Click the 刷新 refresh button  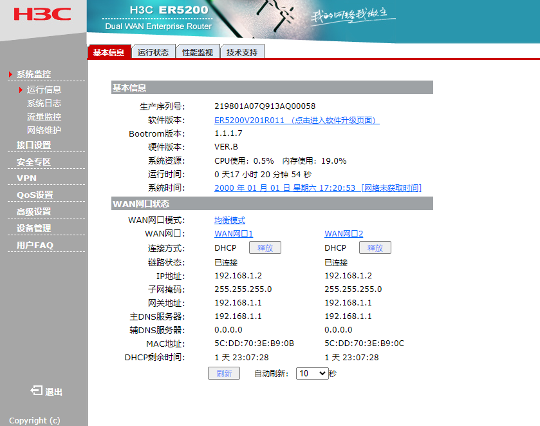(224, 373)
